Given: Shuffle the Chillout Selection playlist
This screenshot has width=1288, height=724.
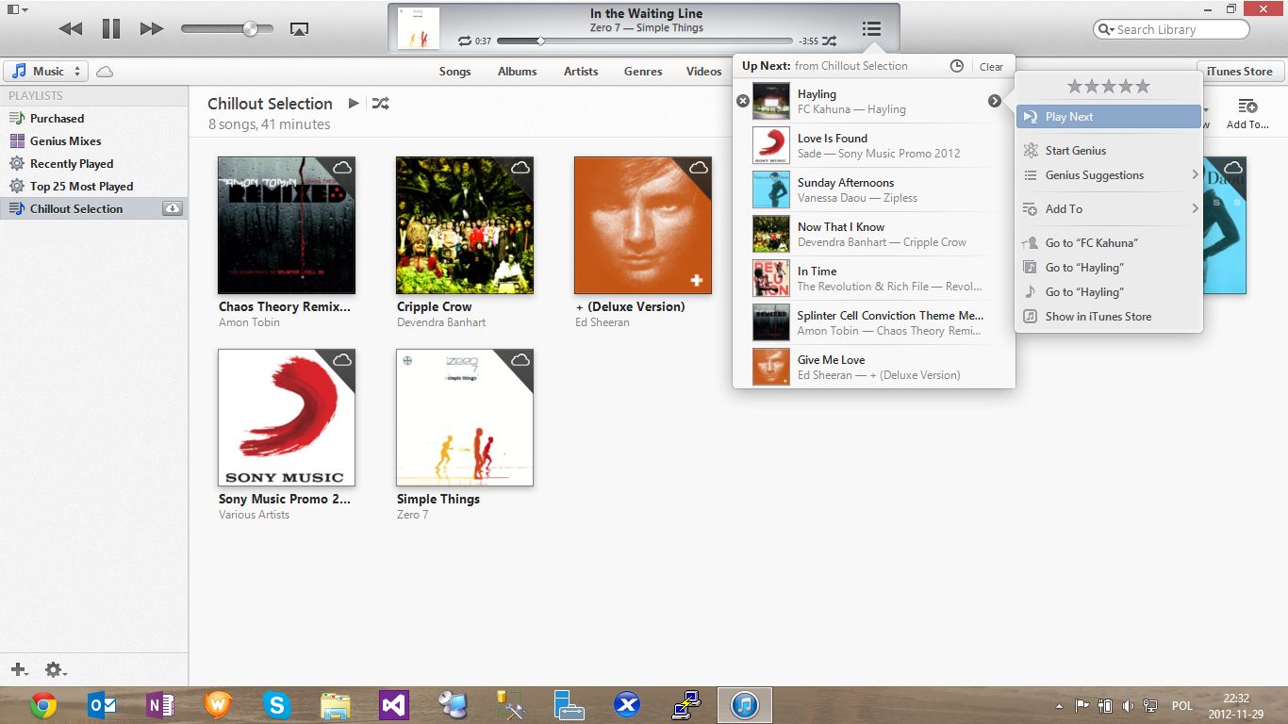Looking at the screenshot, I should (380, 103).
